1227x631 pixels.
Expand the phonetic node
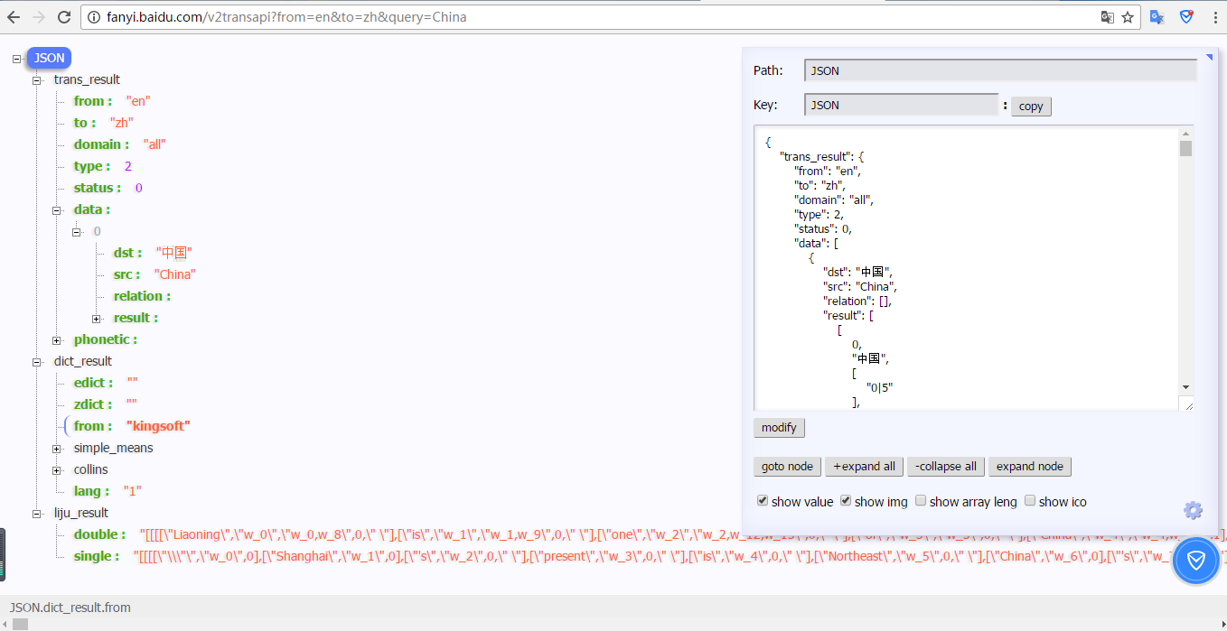click(x=57, y=339)
